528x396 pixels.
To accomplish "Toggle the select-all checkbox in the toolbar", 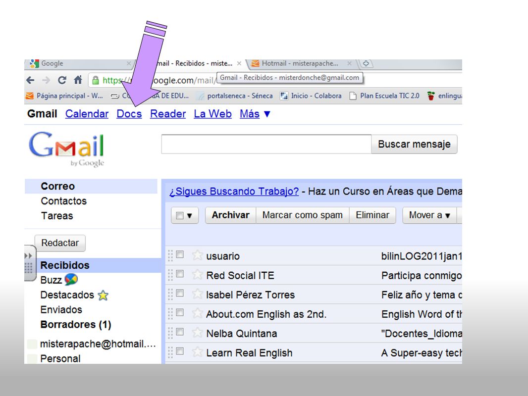I will click(x=180, y=215).
